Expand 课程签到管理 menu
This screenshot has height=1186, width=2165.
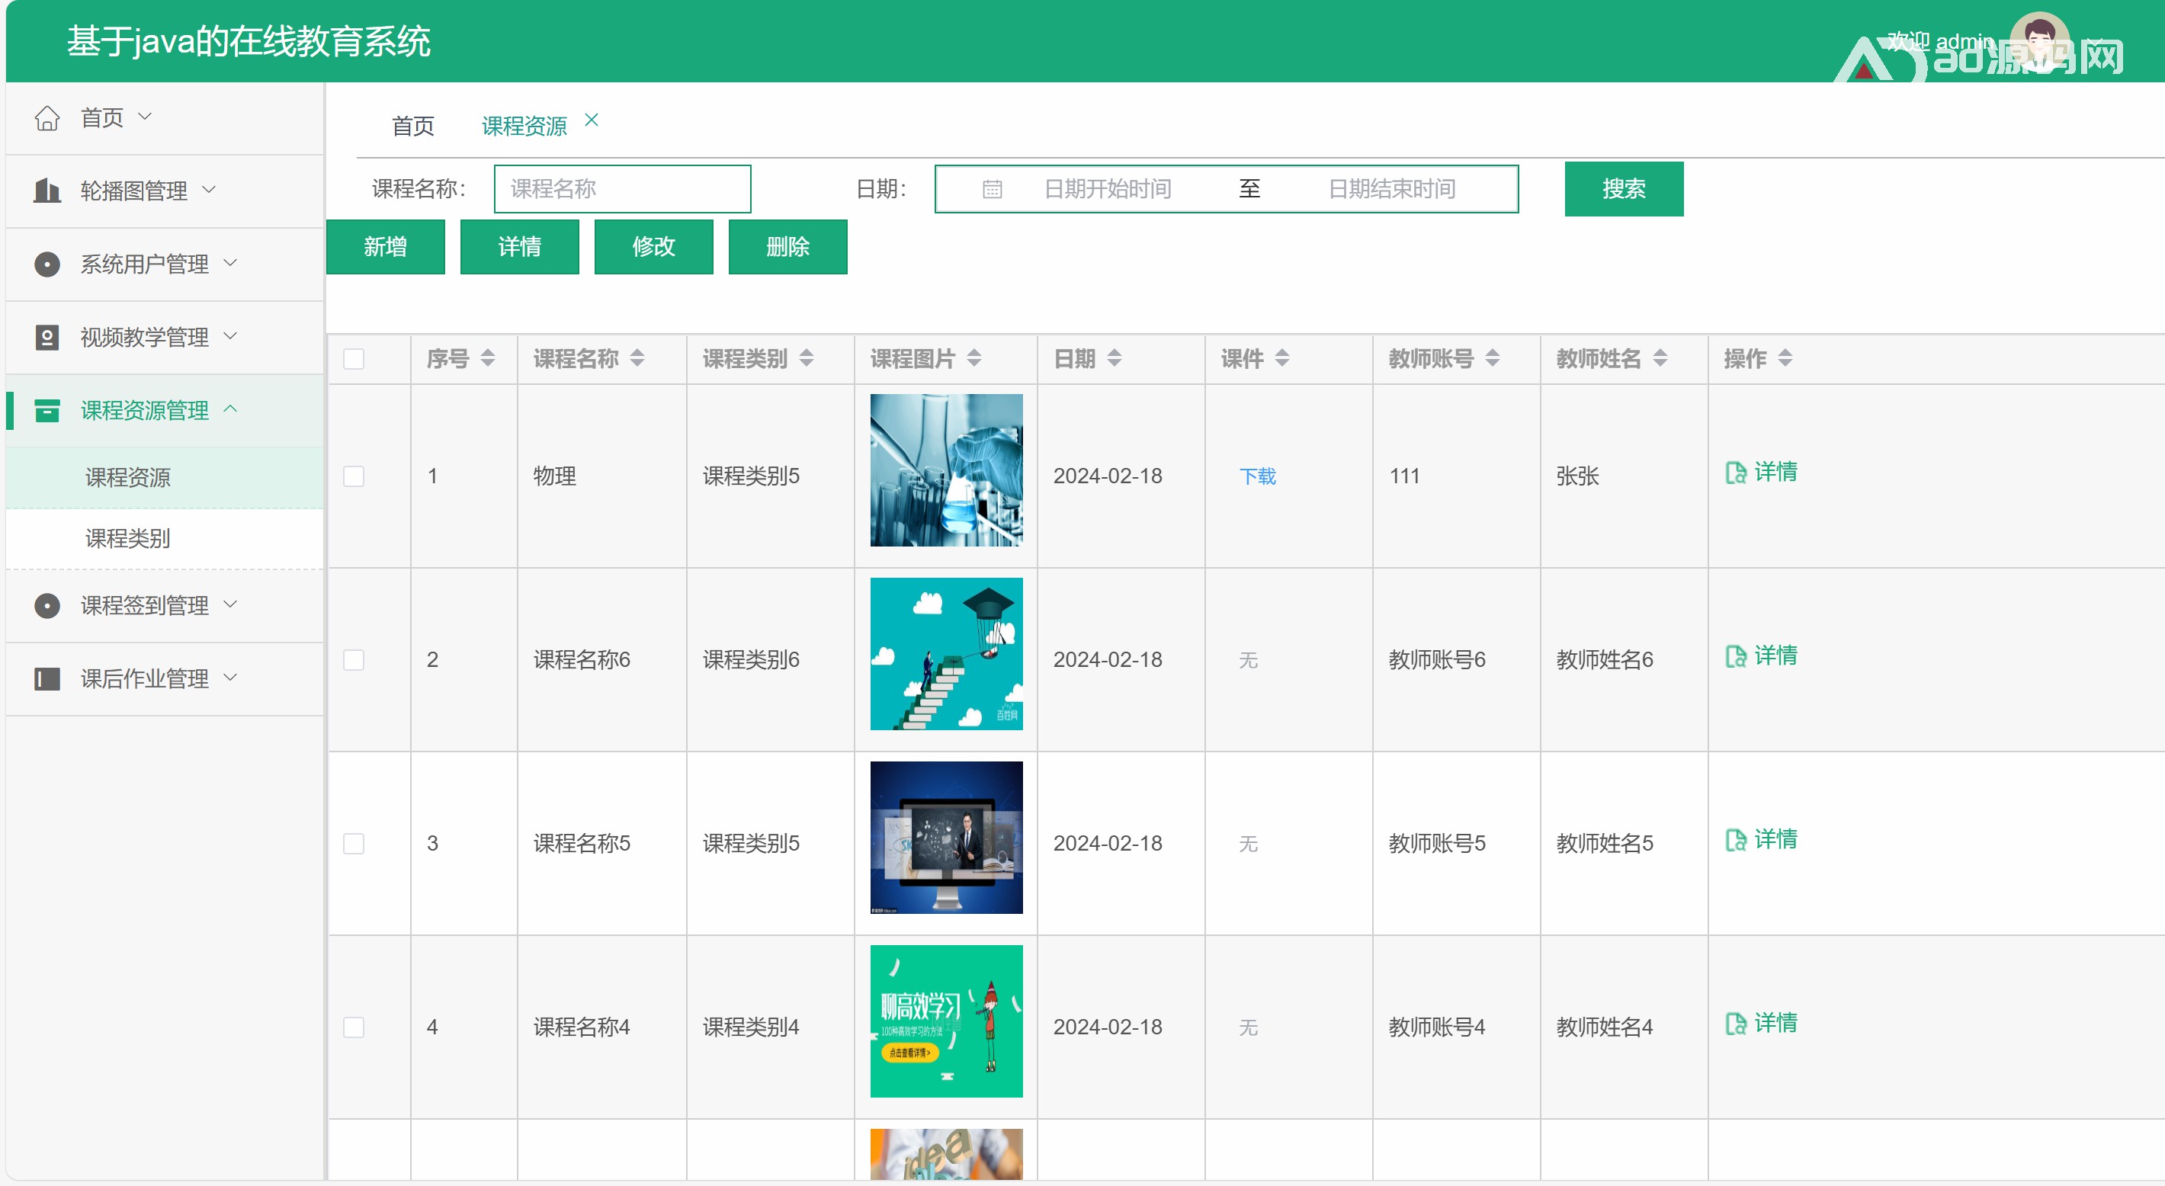[x=145, y=605]
